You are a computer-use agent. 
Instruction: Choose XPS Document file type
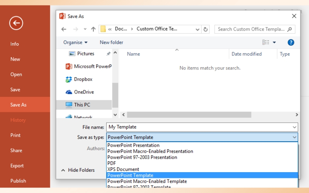point(202,169)
